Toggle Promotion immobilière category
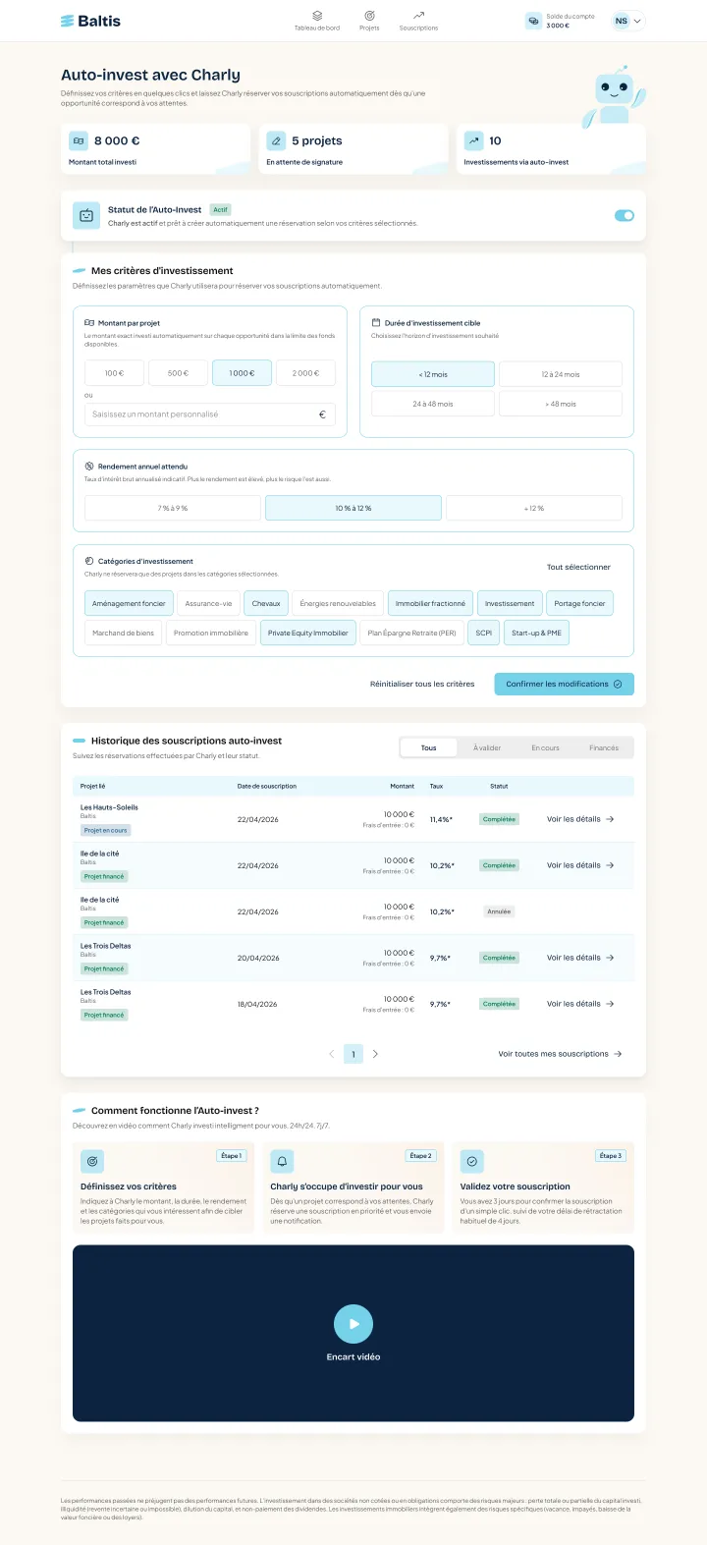The height and width of the screenshot is (1545, 707). pos(211,634)
